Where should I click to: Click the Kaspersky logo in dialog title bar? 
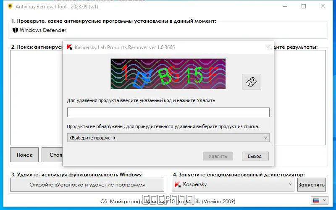point(69,47)
